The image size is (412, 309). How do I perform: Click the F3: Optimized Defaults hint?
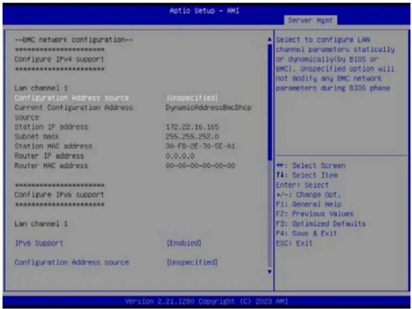[321, 224]
